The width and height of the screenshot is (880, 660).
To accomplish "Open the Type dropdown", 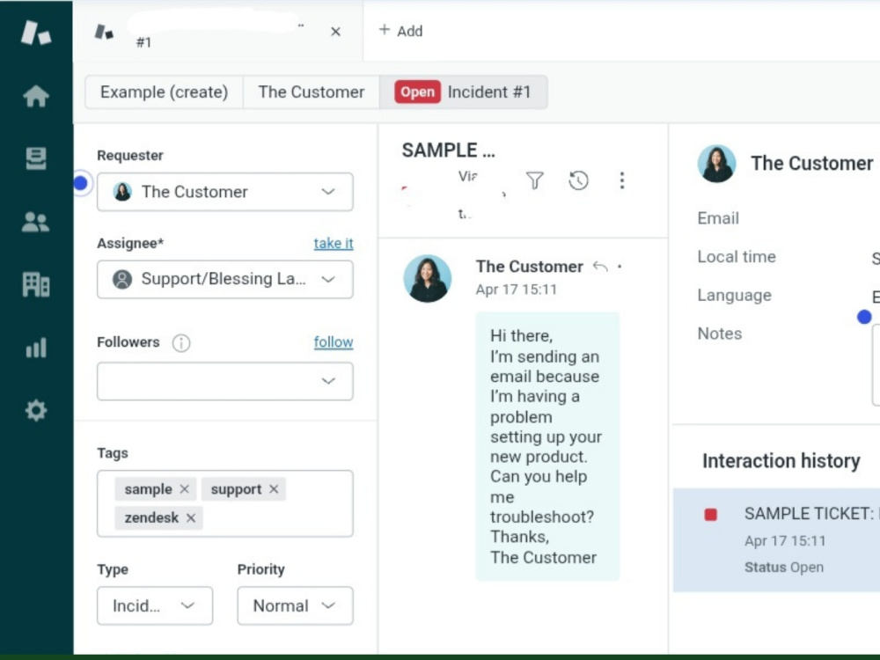I will coord(155,605).
